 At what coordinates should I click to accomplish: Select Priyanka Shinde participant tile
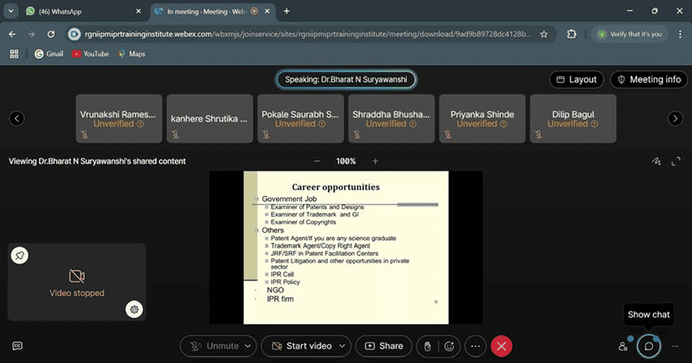483,118
